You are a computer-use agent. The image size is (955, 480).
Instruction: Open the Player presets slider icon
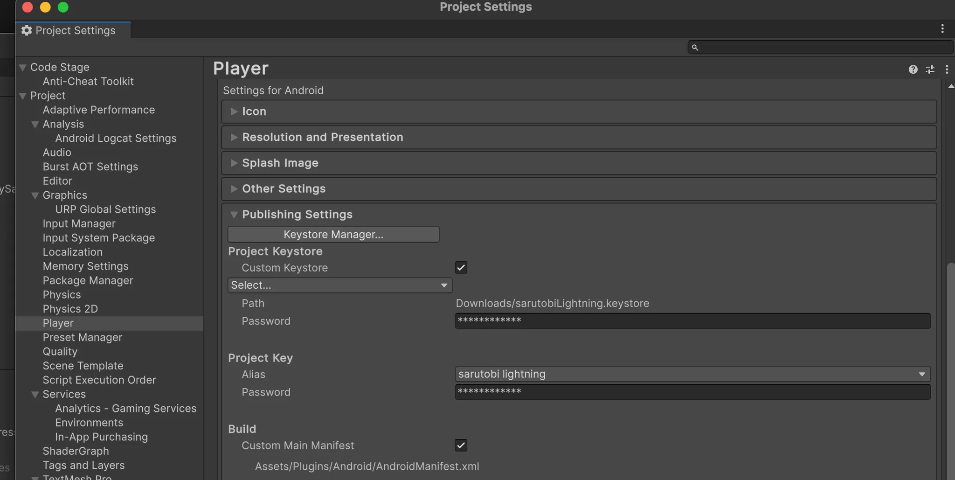[x=930, y=70]
